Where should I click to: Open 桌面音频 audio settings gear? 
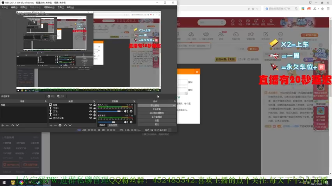(x=131, y=122)
